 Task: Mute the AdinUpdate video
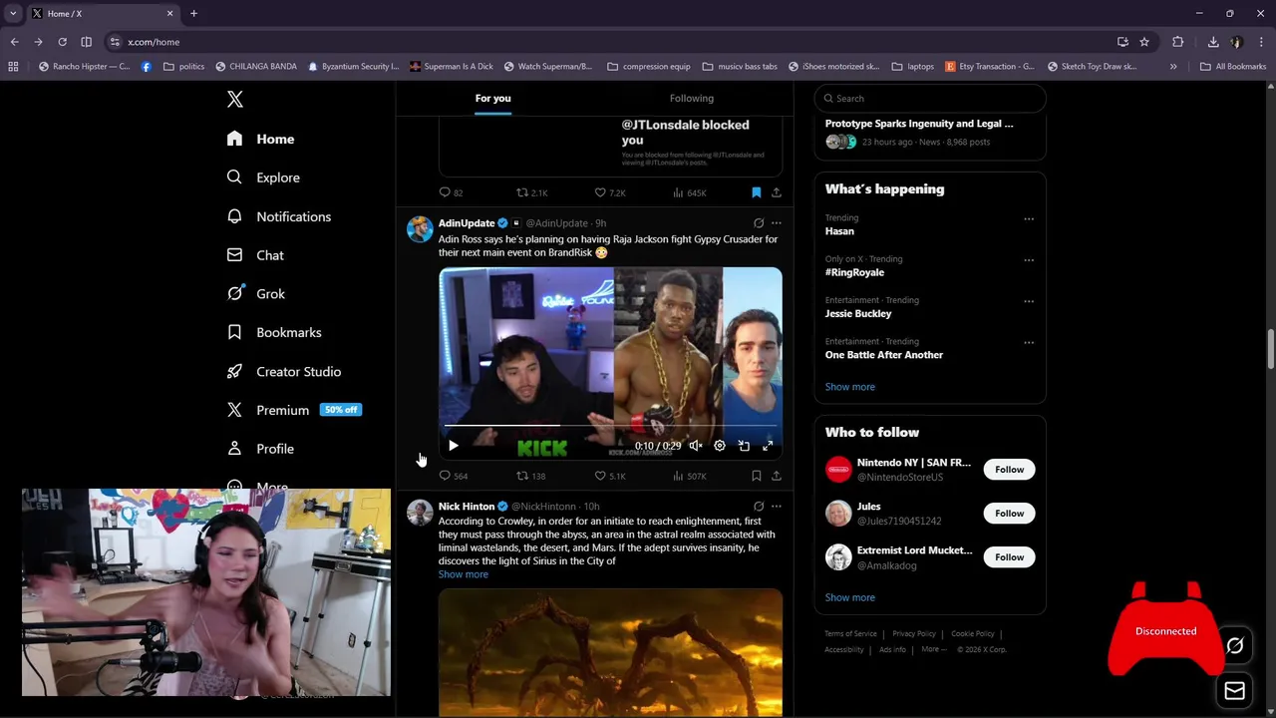[x=696, y=446]
